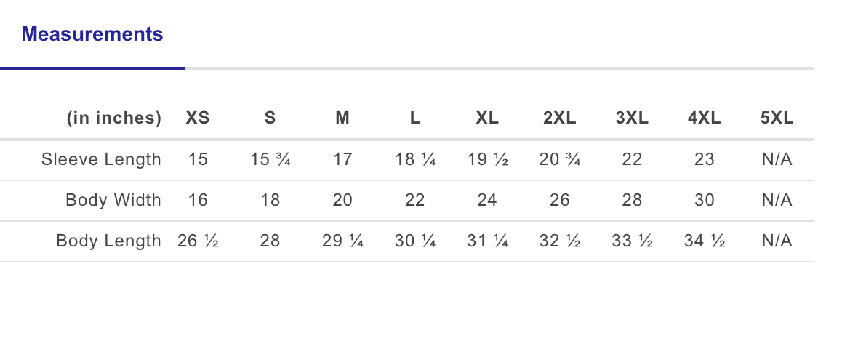Select the 5XL column header

coord(777,118)
